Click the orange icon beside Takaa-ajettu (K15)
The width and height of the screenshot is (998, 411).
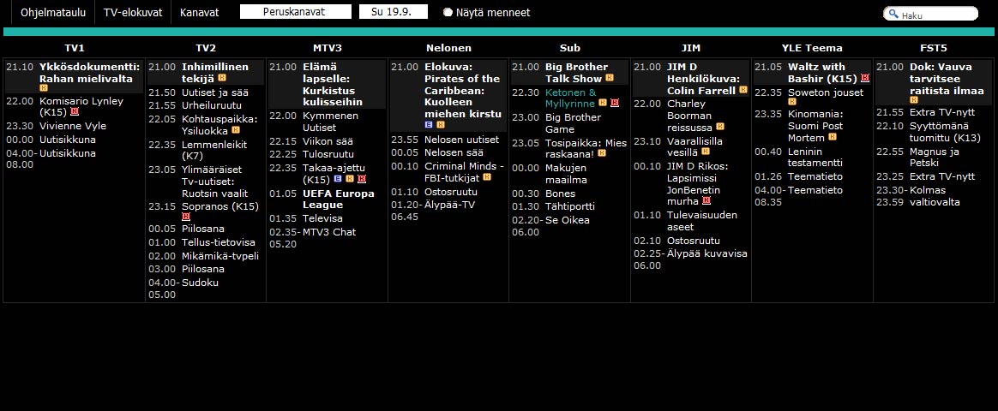(350, 179)
